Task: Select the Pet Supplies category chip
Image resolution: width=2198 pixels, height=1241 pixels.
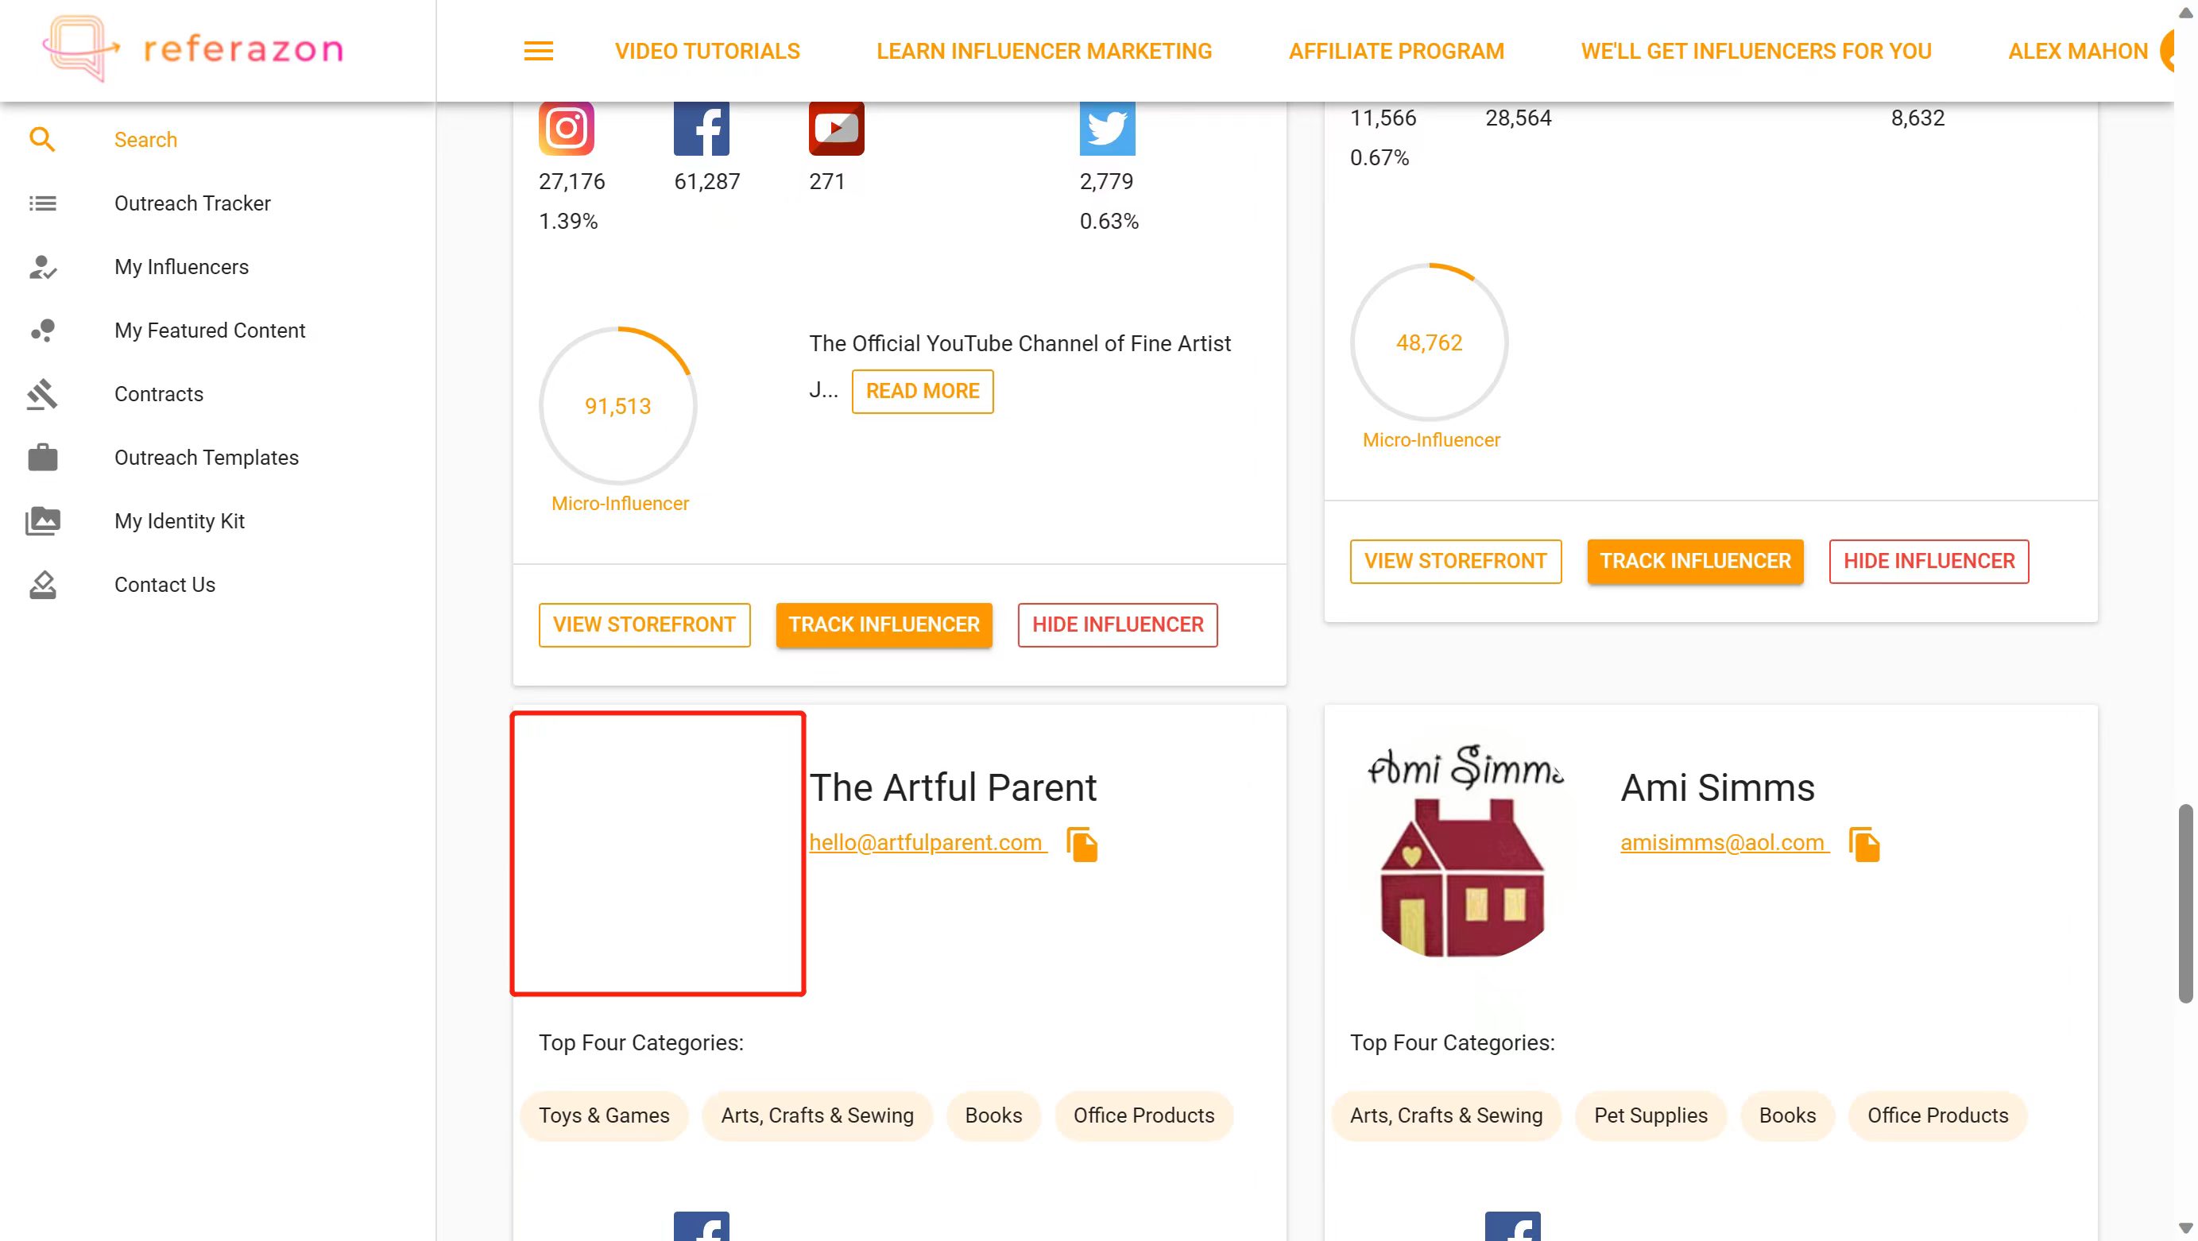Action: (1650, 1115)
